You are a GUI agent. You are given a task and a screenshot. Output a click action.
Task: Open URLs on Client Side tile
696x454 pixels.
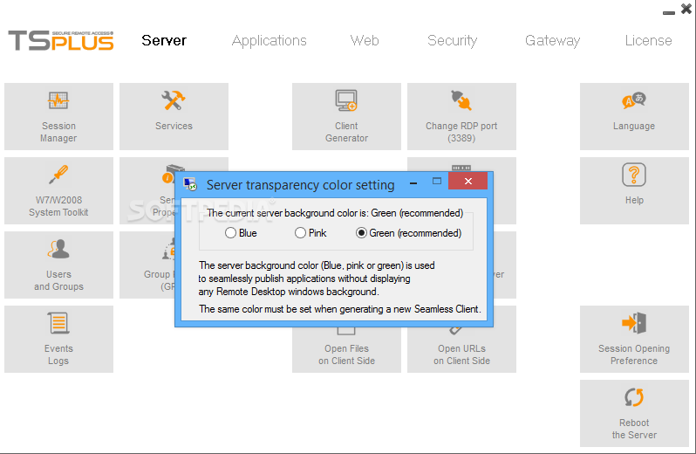[x=461, y=349]
